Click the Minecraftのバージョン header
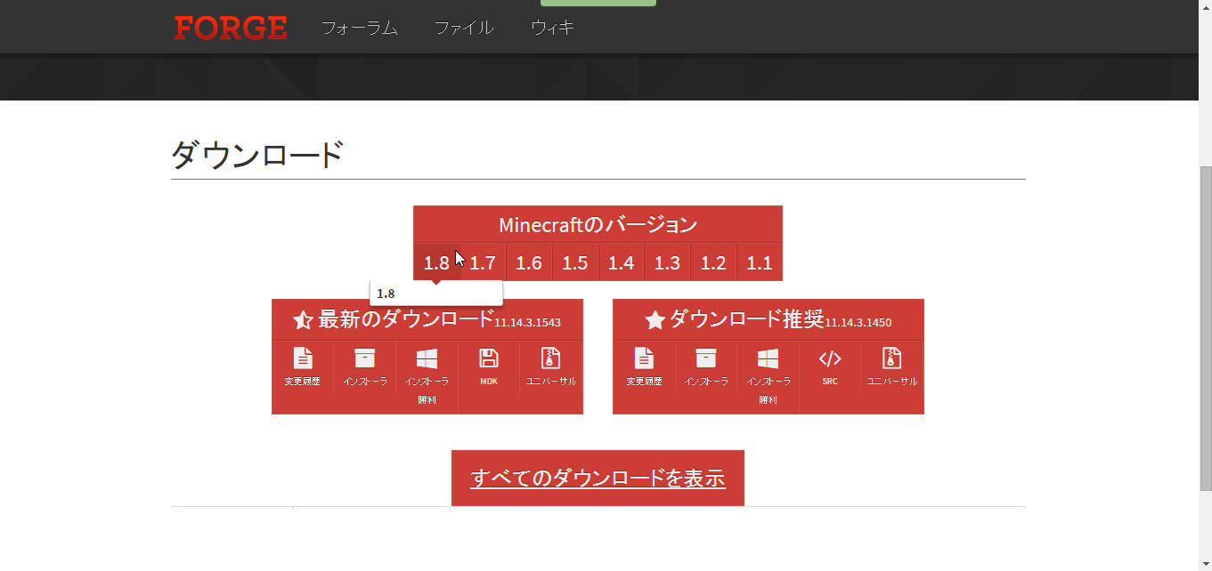 (598, 225)
